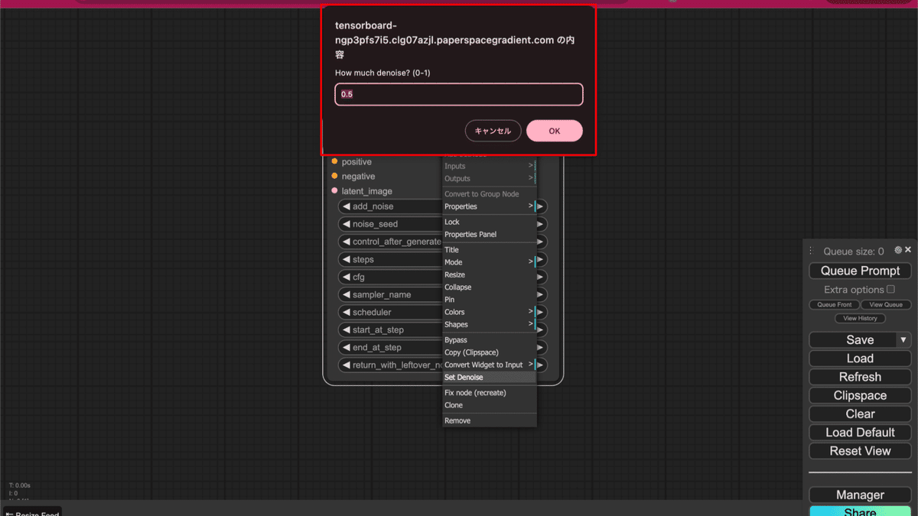Decrease end_at_step with its left arrow
Image resolution: width=918 pixels, height=516 pixels.
pyautogui.click(x=346, y=347)
